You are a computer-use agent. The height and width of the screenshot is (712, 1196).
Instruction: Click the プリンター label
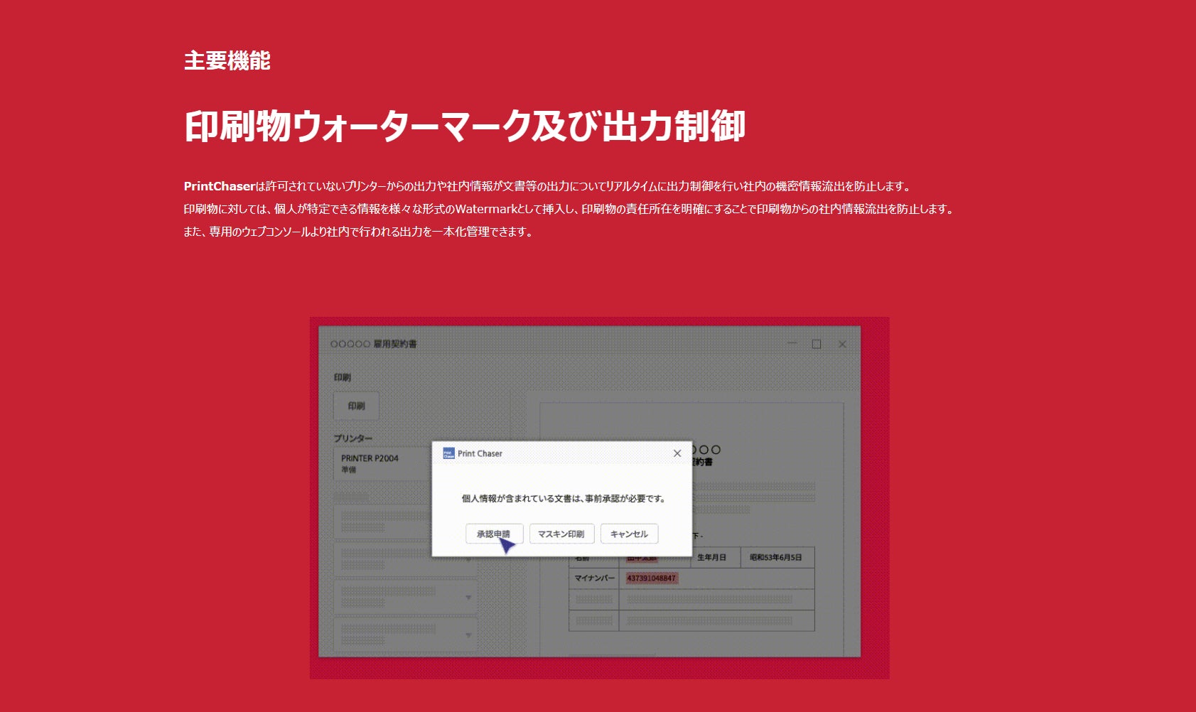353,438
